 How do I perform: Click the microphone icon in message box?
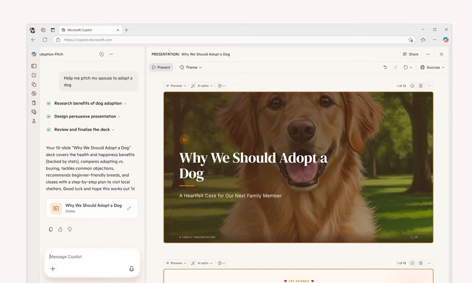131,269
